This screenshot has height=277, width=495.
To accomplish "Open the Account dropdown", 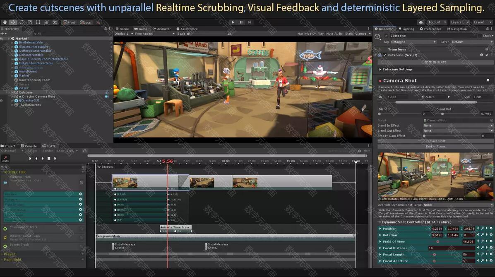I will click(x=437, y=22).
